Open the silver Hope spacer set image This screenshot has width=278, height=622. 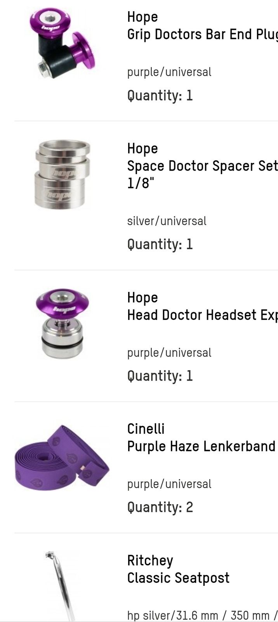(x=63, y=174)
